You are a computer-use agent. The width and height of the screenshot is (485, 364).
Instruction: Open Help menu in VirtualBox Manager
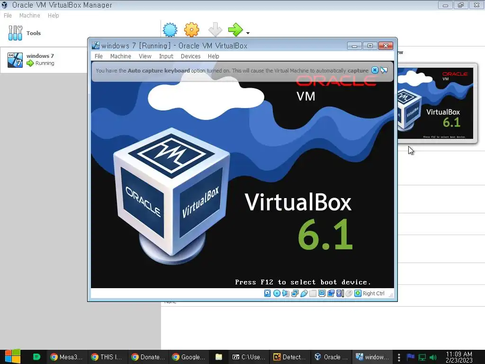[x=53, y=16]
